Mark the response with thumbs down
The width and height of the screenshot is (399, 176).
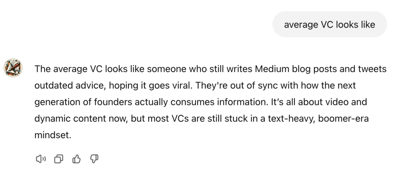point(94,159)
